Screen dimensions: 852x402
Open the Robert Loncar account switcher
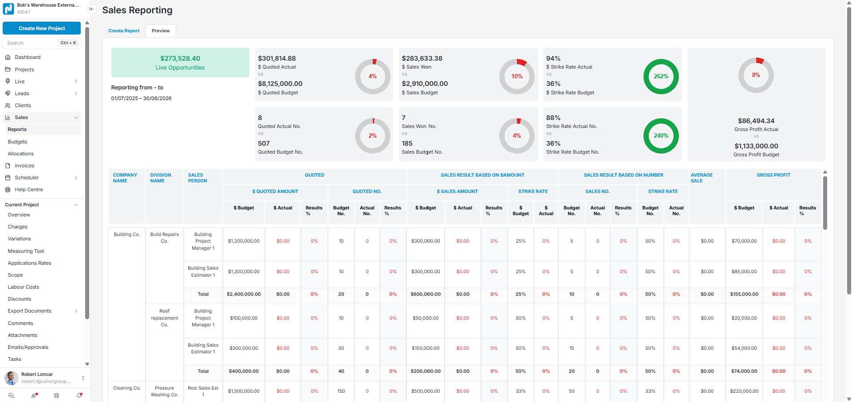tap(83, 378)
